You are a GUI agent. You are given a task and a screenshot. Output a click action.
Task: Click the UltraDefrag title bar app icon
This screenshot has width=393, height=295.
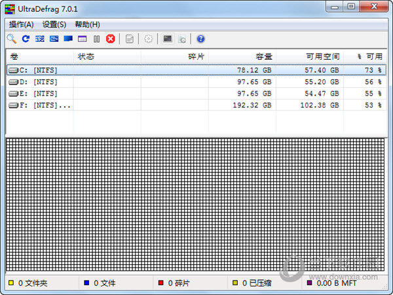pyautogui.click(x=10, y=9)
